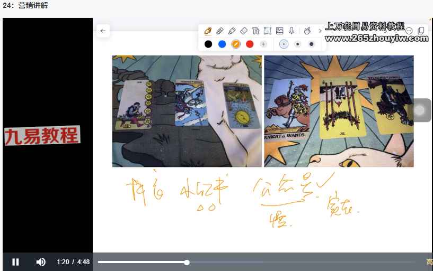Select the text Tt tool
Image resolution: width=433 pixels, height=271 pixels.
click(x=255, y=31)
